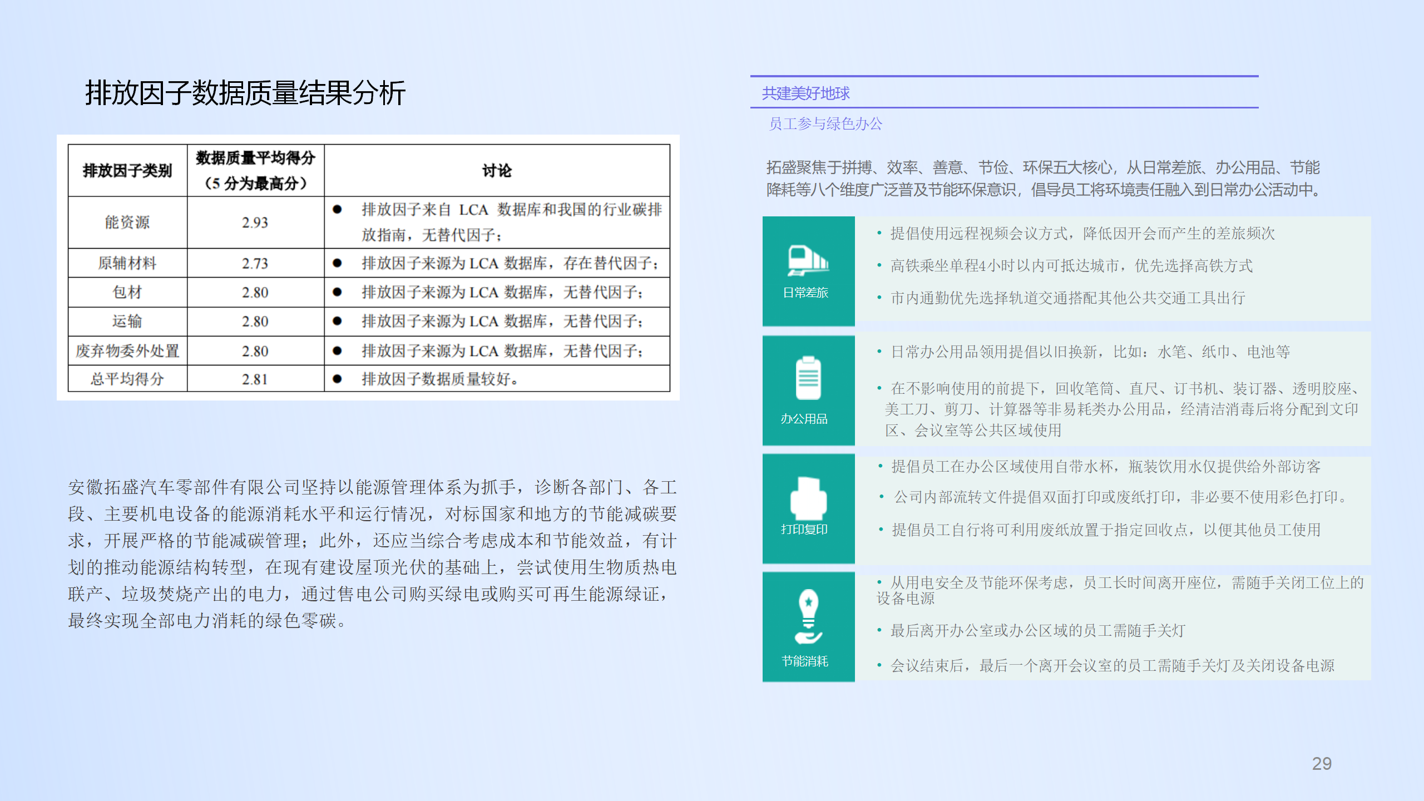This screenshot has width=1424, height=801.
Task: Click the bullet 提倡员工自行将可利用废纸
Action: (x=1106, y=530)
